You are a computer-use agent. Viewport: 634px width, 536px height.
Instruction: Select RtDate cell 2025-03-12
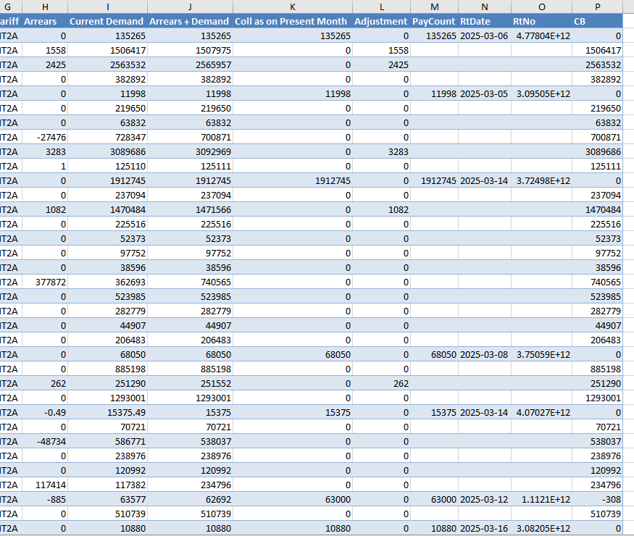coord(485,500)
